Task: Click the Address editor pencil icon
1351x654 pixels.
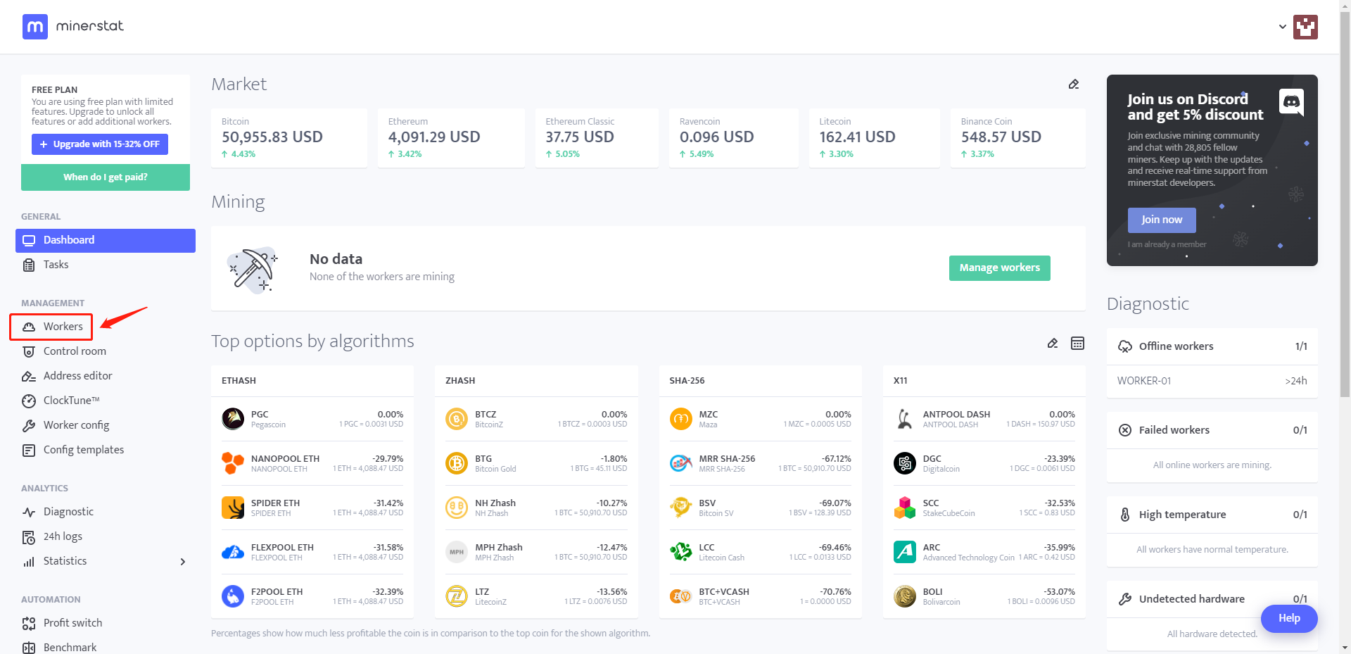Action: [29, 377]
